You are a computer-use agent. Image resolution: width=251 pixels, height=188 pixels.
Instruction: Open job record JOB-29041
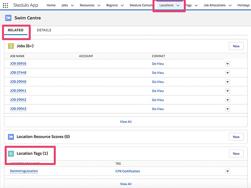18,91
